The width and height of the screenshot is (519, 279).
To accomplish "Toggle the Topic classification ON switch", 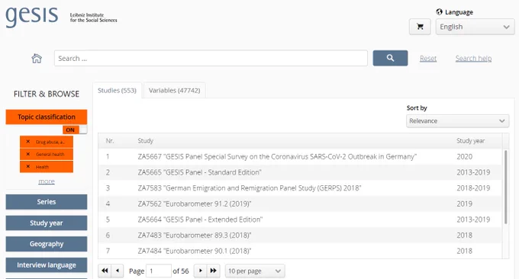I will point(75,130).
